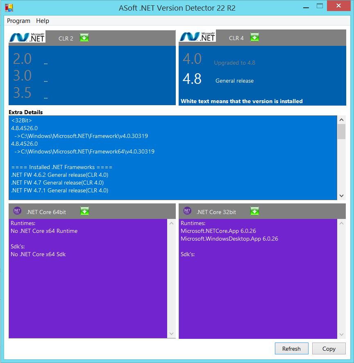Click 'Microsoft.WindowsDesktop.App 6.0.26' runtime entry

[229, 239]
